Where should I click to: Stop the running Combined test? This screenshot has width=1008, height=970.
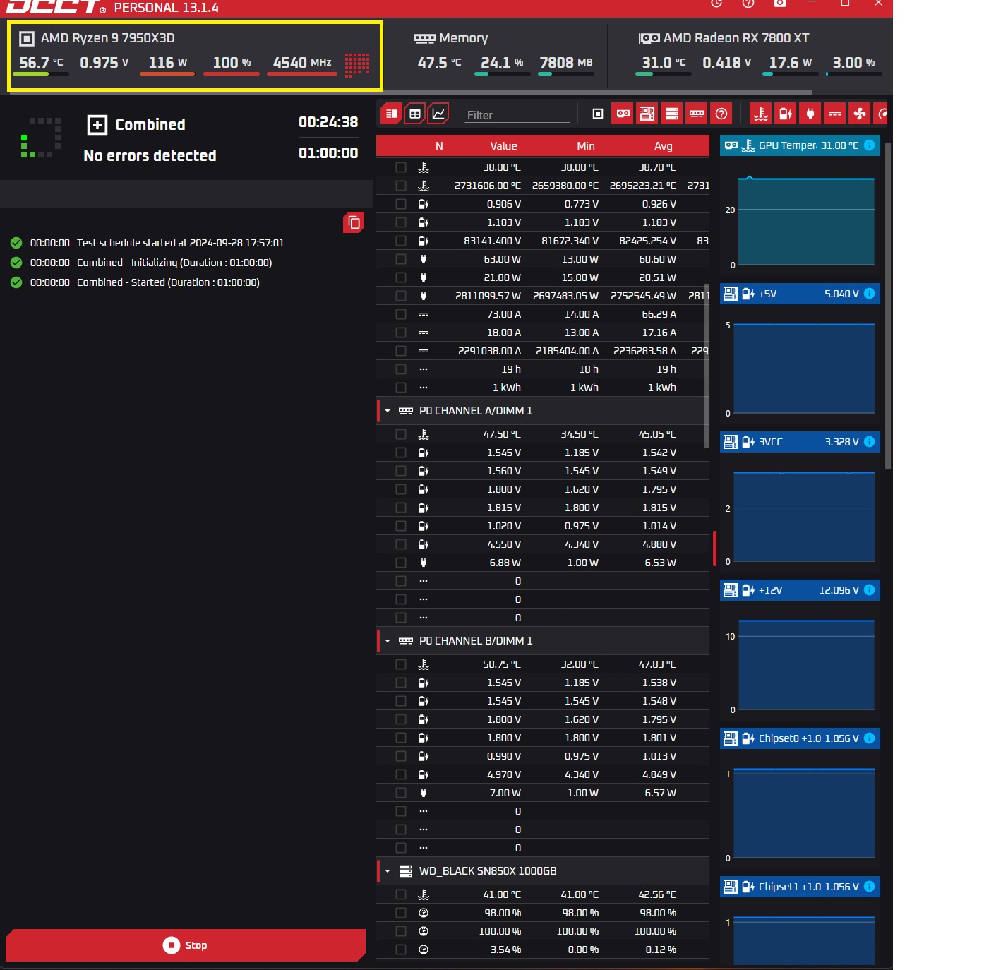[185, 945]
